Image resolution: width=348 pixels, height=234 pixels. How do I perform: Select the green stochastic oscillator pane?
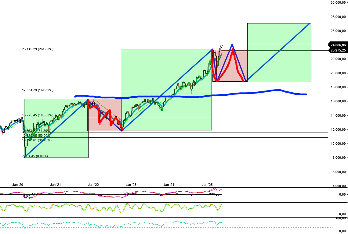pyautogui.click(x=122, y=208)
